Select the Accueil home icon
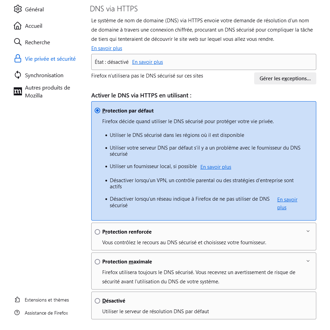The width and height of the screenshot is (330, 330). click(18, 25)
